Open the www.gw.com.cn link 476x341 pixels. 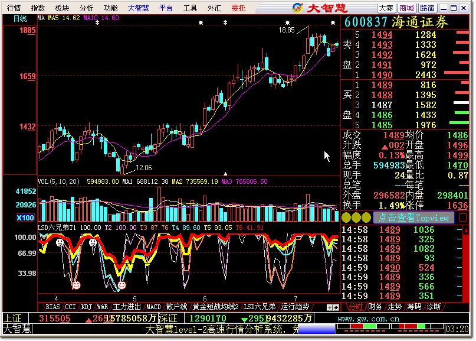tap(368, 319)
